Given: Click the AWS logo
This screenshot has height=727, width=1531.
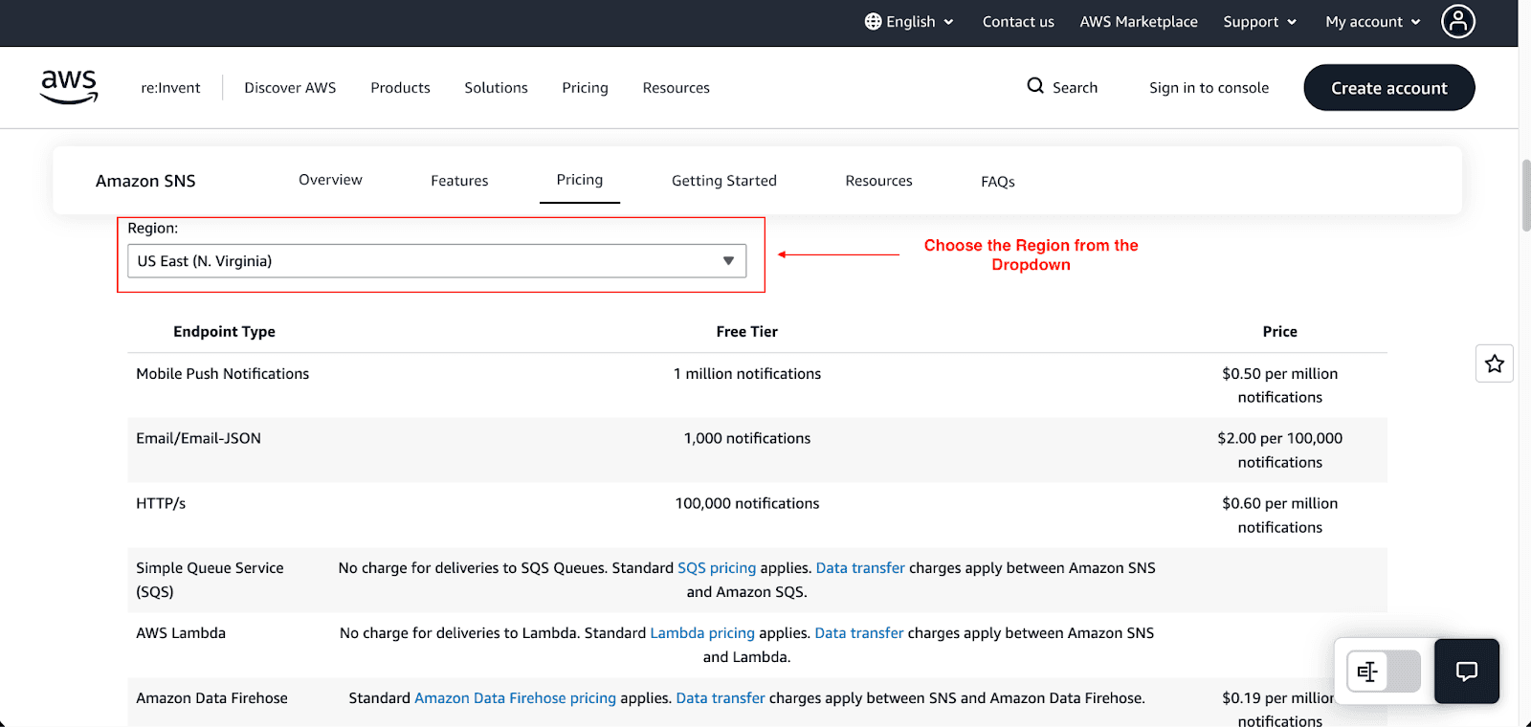Looking at the screenshot, I should (x=69, y=87).
